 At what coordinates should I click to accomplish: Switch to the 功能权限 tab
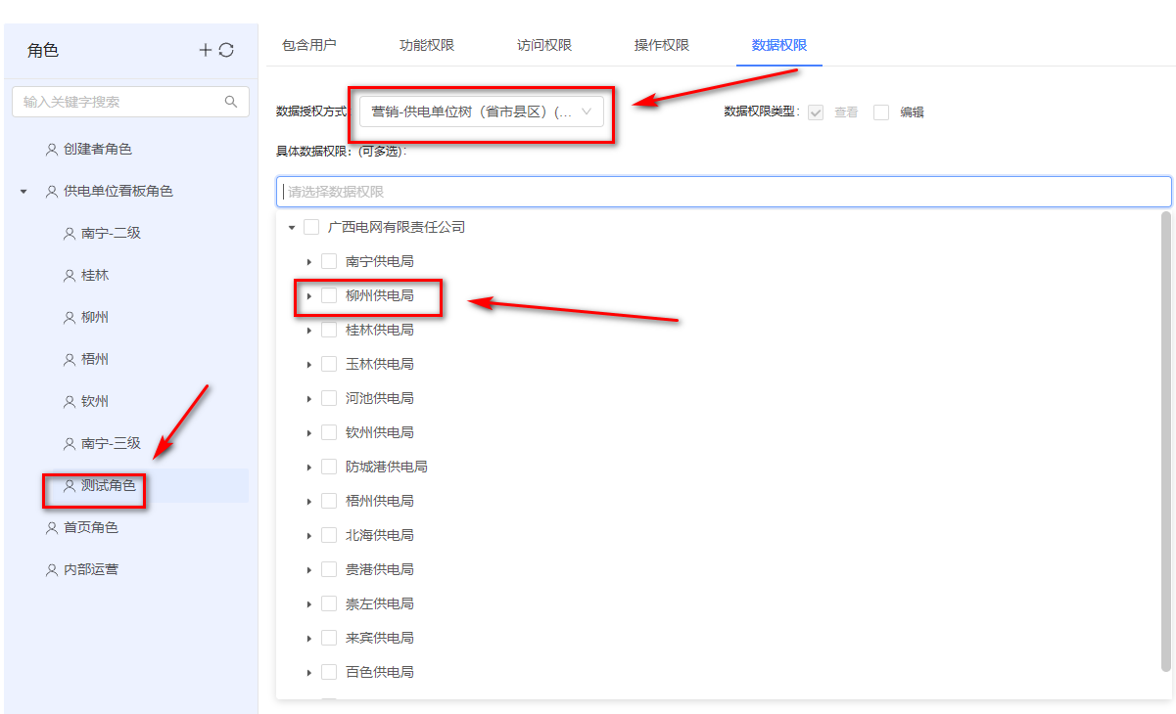(x=427, y=45)
